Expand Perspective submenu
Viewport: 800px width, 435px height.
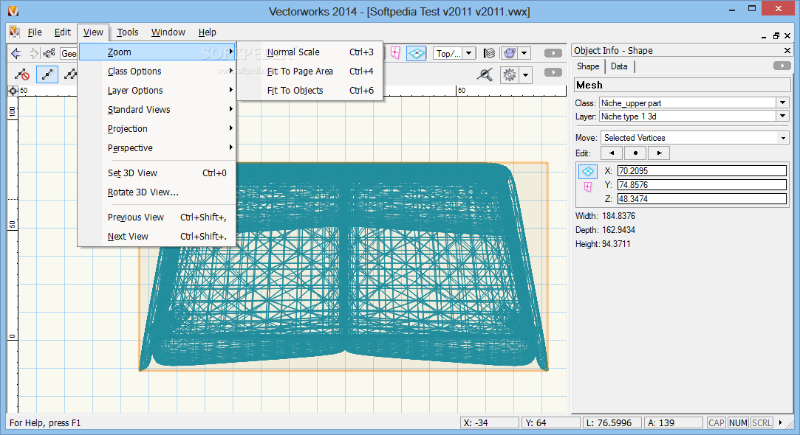click(x=157, y=147)
